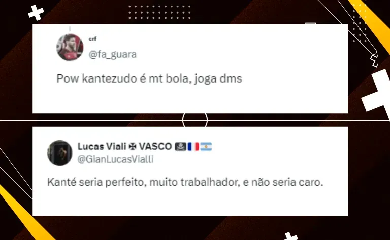The image size is (390, 240).
Task: Click the Maltese cross emoji before VASCO
Action: pyautogui.click(x=133, y=146)
